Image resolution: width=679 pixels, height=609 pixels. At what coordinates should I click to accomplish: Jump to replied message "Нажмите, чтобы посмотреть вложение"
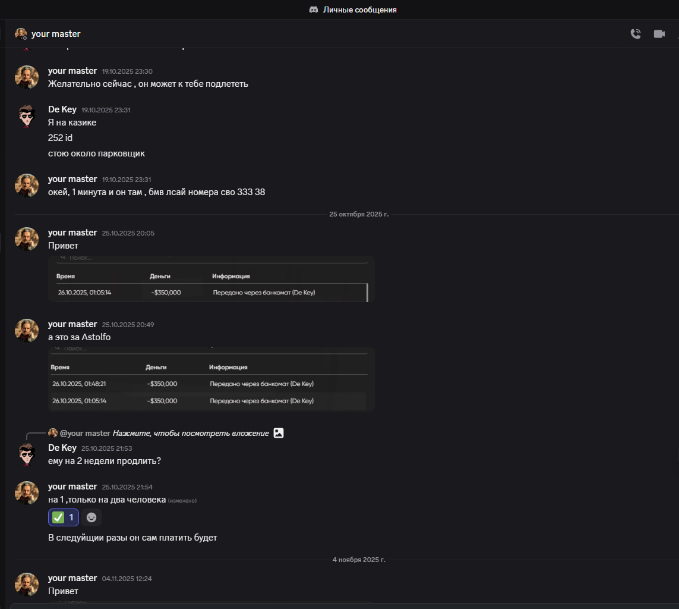point(191,433)
